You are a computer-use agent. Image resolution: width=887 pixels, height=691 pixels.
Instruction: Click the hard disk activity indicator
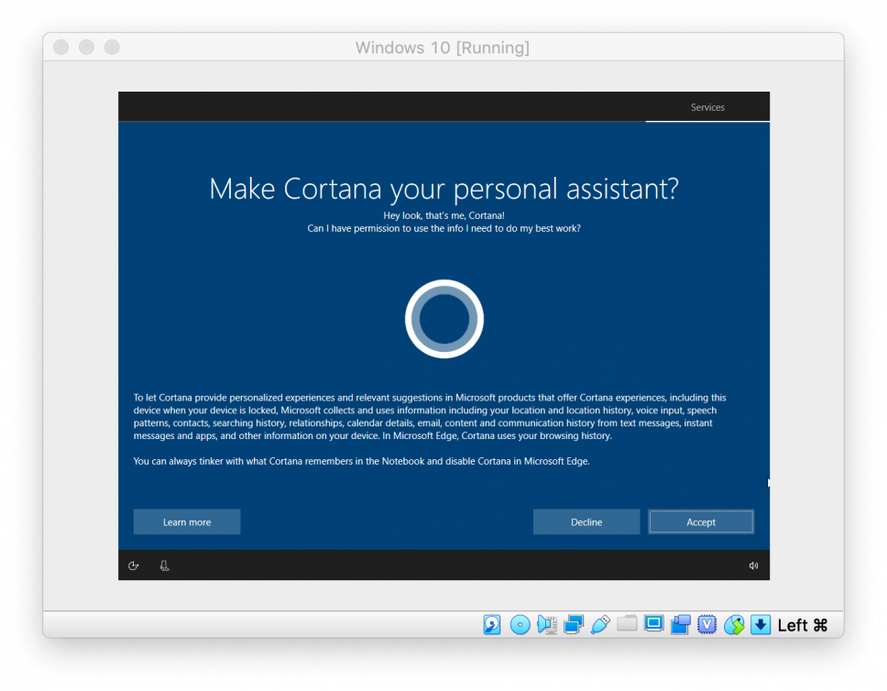[x=491, y=624]
